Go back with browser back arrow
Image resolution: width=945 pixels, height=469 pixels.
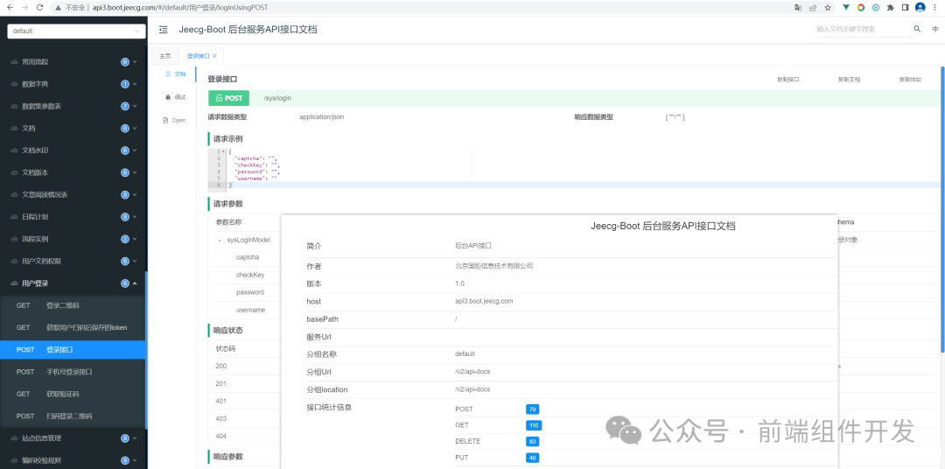(10, 7)
